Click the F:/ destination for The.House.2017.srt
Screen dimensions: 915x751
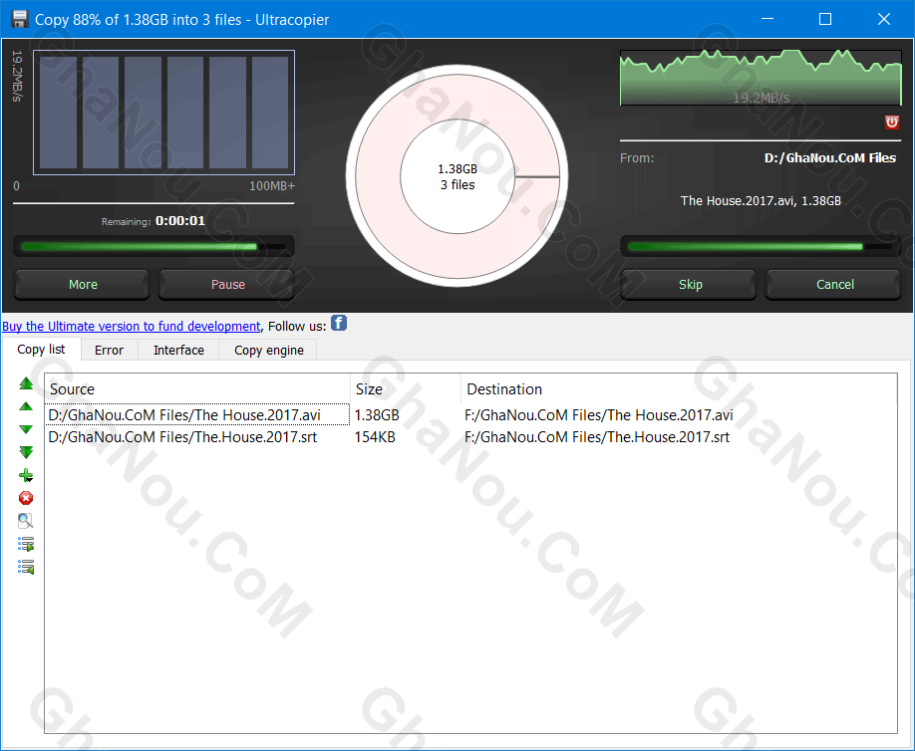597,437
